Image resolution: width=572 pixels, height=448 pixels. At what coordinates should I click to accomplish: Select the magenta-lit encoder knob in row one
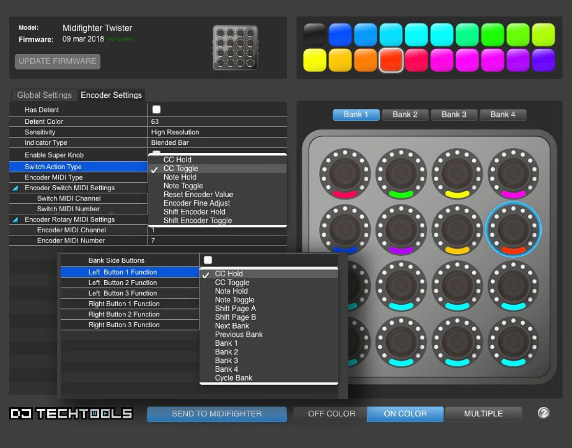(513, 174)
